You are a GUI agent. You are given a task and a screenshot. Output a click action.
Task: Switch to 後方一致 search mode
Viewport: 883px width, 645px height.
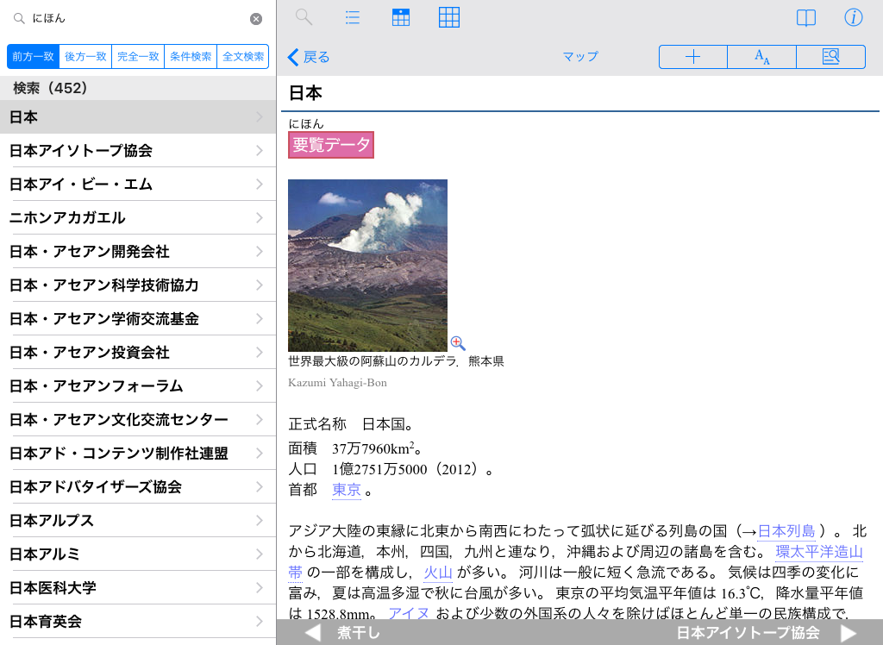coord(85,57)
